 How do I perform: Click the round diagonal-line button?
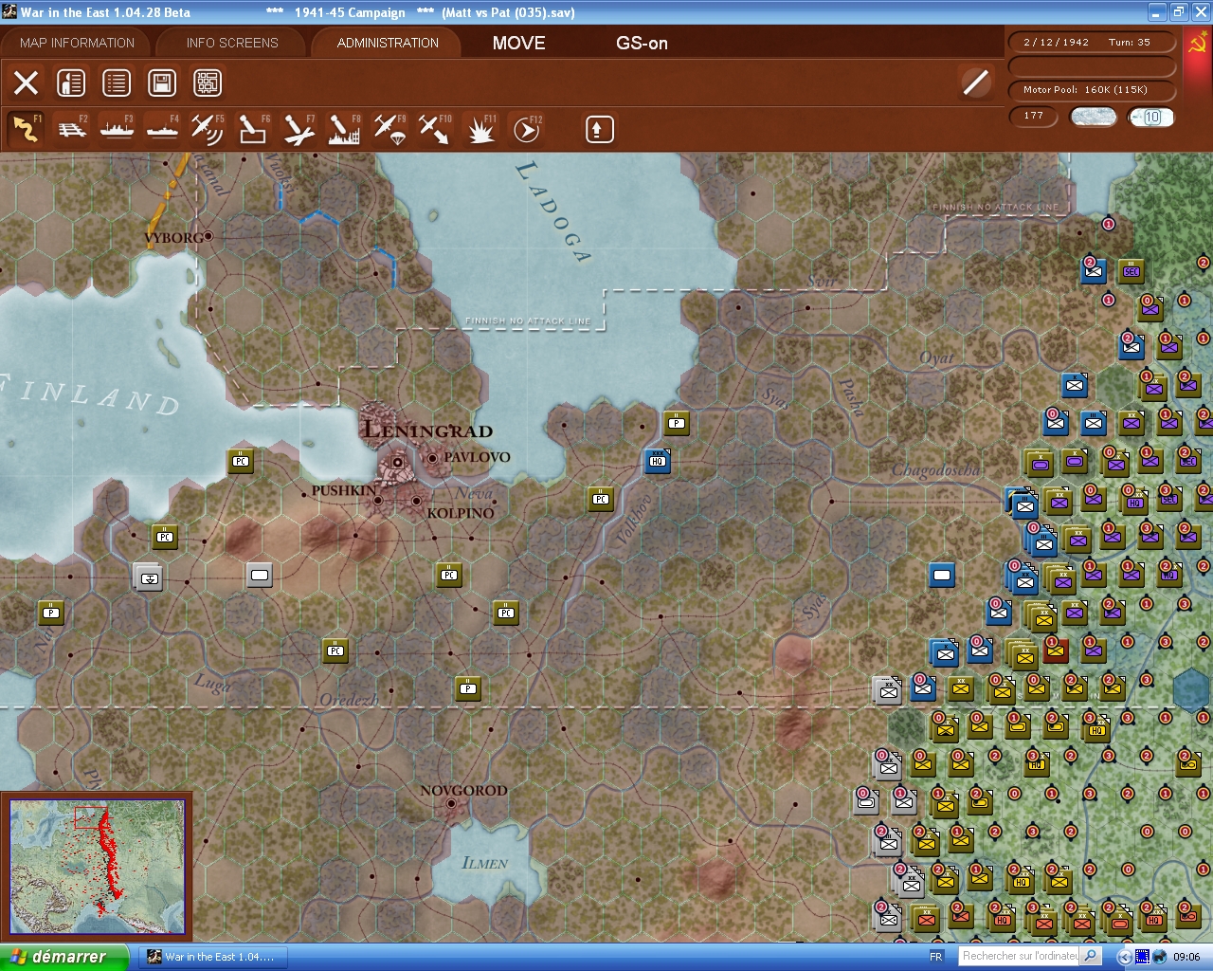[x=975, y=82]
